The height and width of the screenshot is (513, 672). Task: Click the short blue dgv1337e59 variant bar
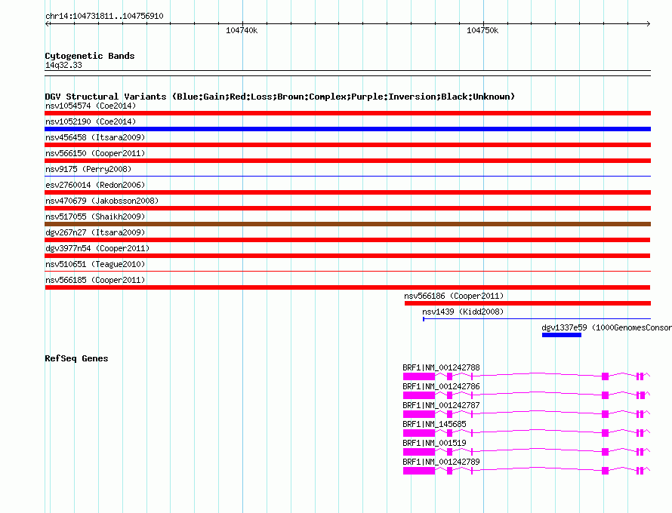click(561, 335)
